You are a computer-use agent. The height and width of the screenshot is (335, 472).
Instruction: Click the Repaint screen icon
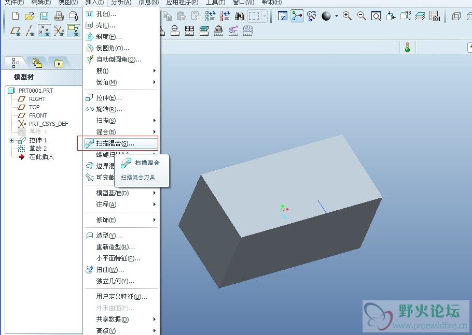pos(282,16)
